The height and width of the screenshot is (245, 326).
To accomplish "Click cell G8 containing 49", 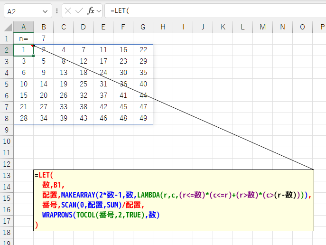I will coord(143,119).
